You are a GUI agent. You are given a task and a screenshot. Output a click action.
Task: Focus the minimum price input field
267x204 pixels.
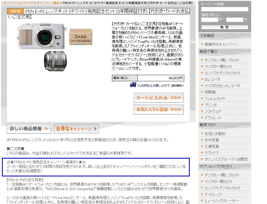(x=209, y=19)
